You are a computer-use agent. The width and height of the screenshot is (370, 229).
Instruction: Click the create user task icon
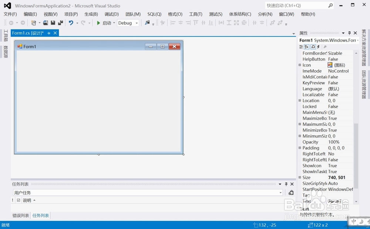291,192
